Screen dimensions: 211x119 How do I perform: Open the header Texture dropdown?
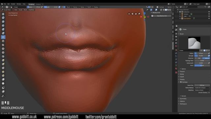point(76,7)
